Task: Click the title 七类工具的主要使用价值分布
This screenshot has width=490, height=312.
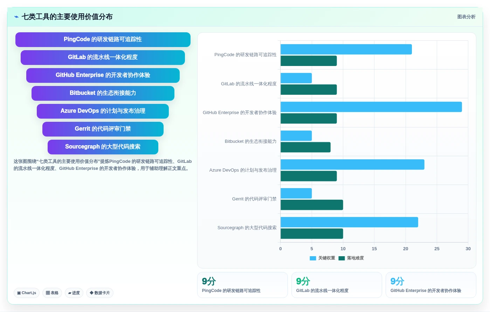Action: 67,17
